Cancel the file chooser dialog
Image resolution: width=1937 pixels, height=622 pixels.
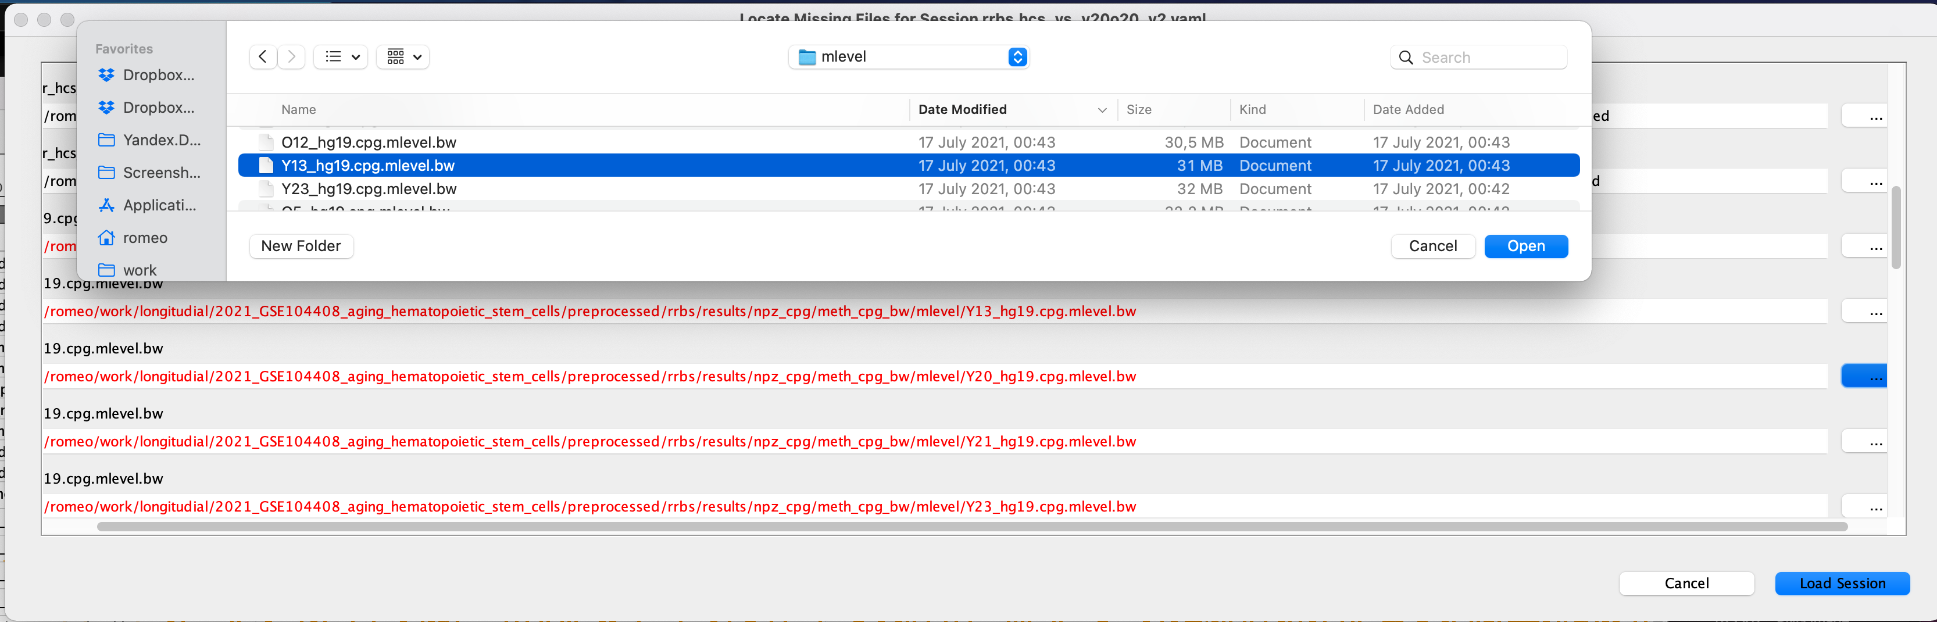point(1432,246)
